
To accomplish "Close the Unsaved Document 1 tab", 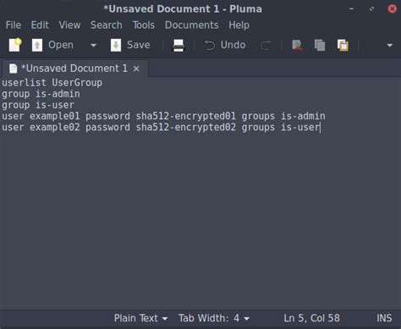I will click(x=136, y=69).
